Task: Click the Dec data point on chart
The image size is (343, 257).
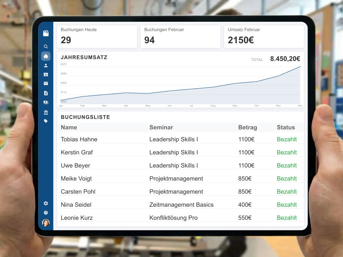Action: point(300,67)
